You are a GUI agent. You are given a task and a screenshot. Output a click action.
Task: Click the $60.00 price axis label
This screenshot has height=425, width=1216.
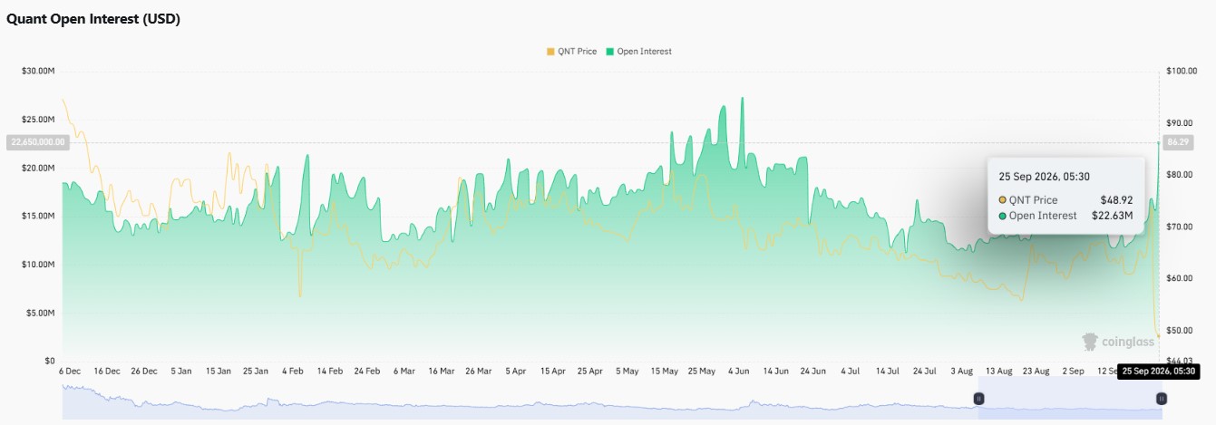[x=1177, y=278]
